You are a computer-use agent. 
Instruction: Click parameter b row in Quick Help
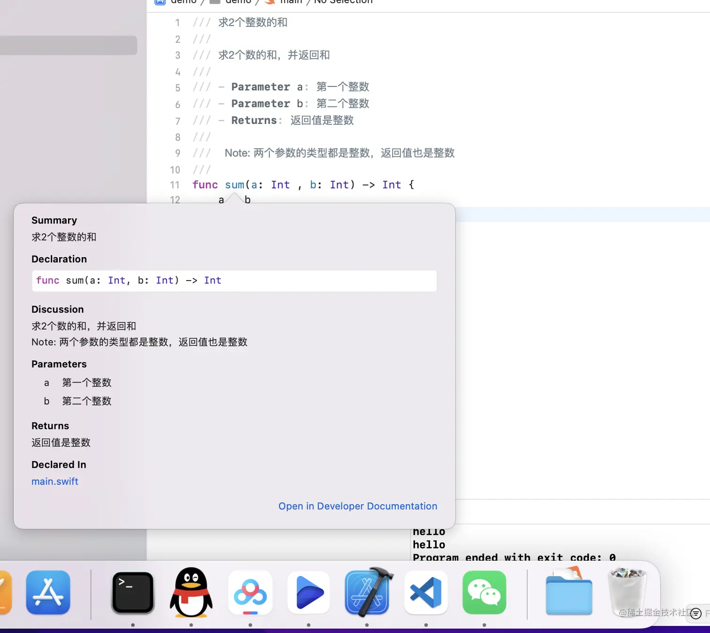pos(78,401)
